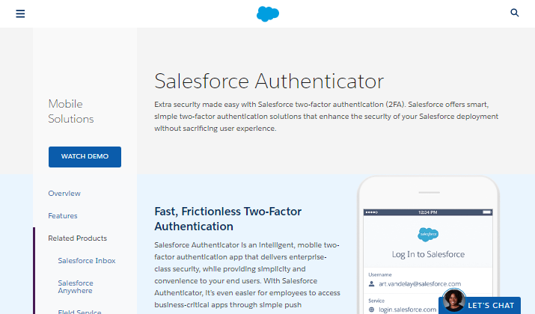Image resolution: width=535 pixels, height=314 pixels.
Task: Click the user icon beside Username in mockup
Action: click(x=372, y=283)
